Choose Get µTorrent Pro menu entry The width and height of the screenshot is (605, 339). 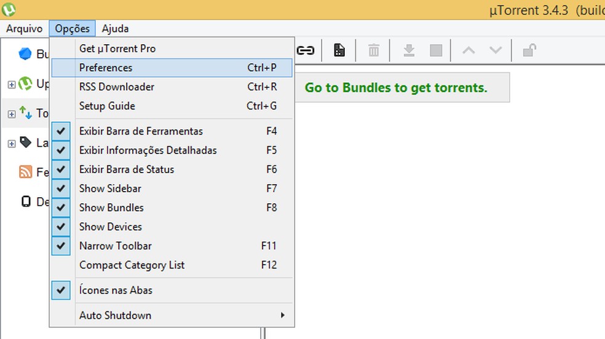click(172, 49)
